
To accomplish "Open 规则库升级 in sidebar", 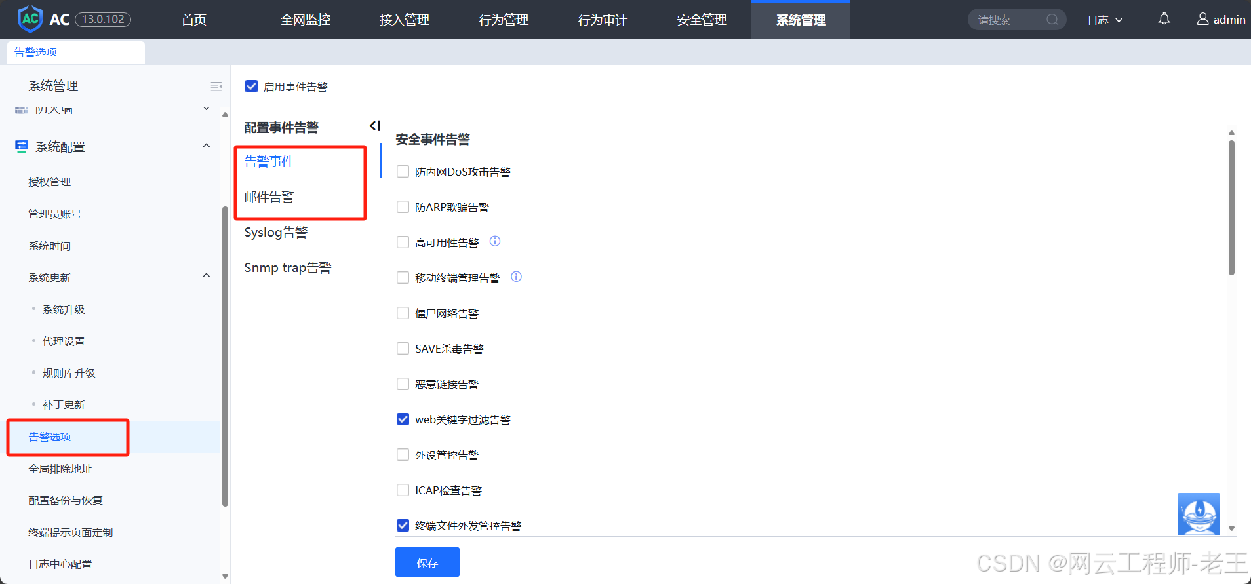I will click(x=69, y=373).
